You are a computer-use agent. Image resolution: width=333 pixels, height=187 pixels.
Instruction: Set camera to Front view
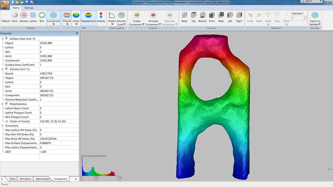coord(212,17)
